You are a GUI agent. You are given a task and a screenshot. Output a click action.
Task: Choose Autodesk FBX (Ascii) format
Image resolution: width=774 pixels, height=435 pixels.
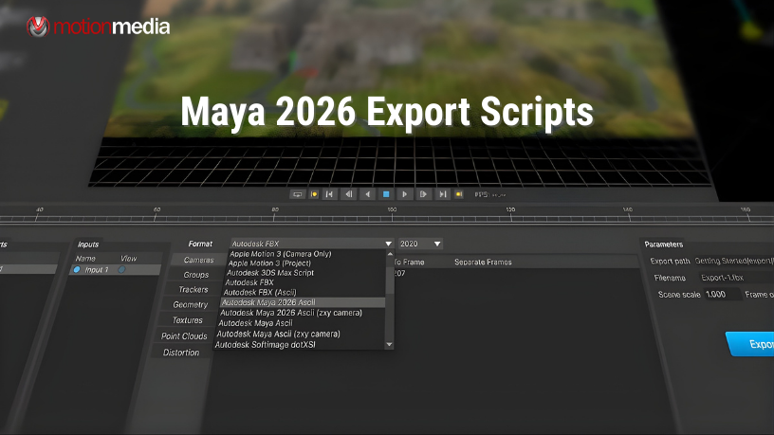click(x=260, y=293)
